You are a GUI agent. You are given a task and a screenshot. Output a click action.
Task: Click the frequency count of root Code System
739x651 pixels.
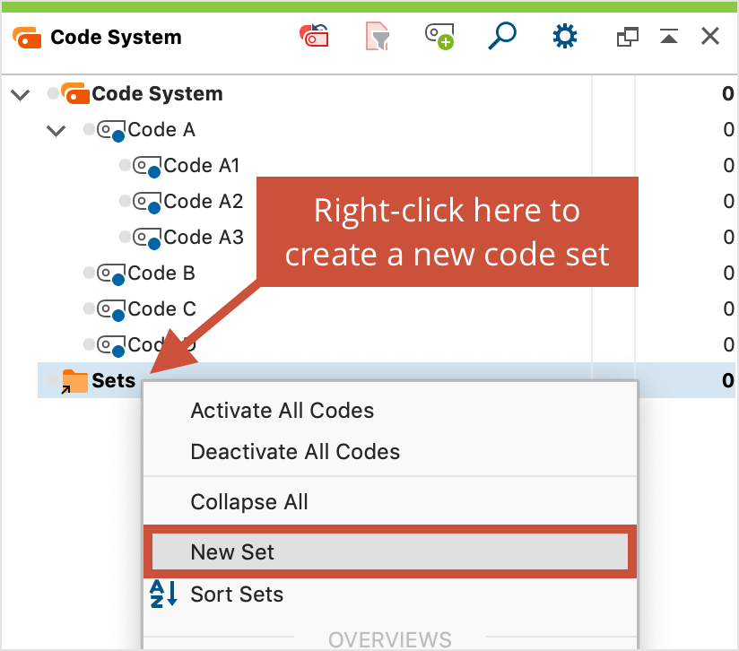(728, 94)
